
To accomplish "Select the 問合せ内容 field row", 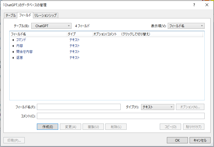I will pos(24,52).
